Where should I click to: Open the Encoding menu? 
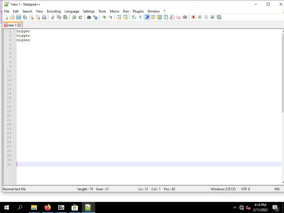click(x=54, y=11)
